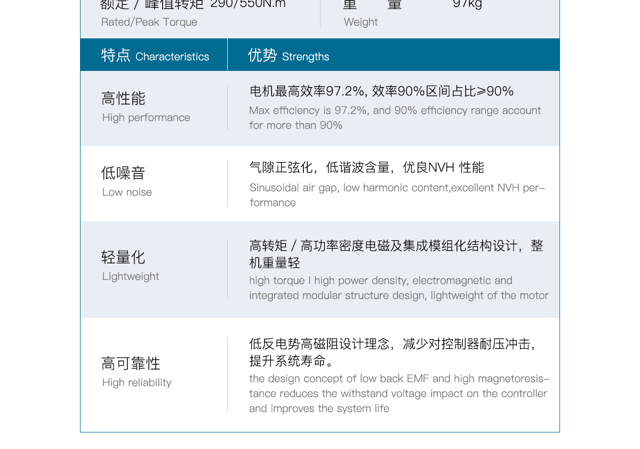Click the 优势 Strengths column header
Screen dimensions: 640x449
coord(289,55)
